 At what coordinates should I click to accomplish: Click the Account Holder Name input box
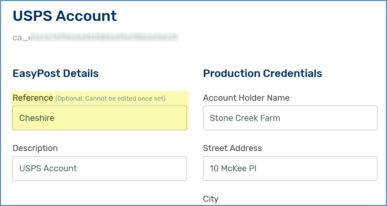[x=290, y=118]
